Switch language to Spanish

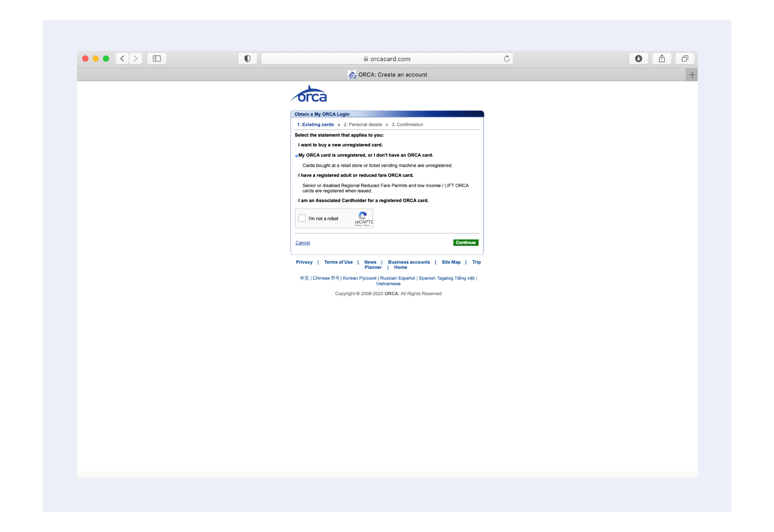tap(417, 278)
